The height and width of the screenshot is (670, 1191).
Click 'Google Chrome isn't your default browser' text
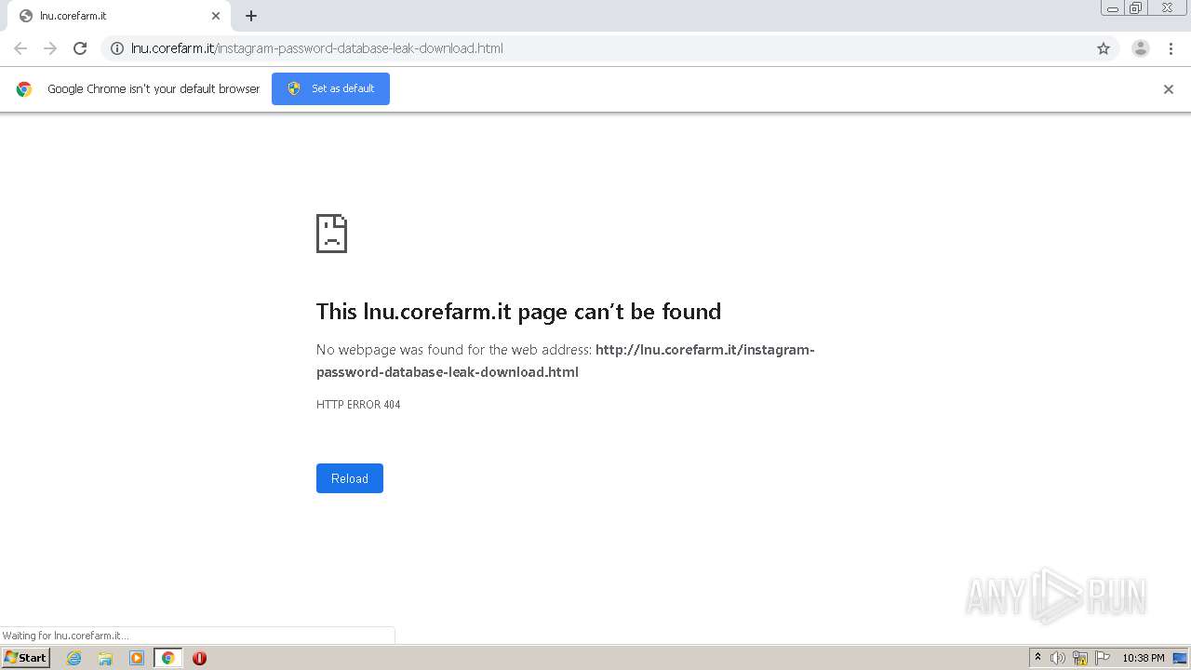click(x=154, y=89)
